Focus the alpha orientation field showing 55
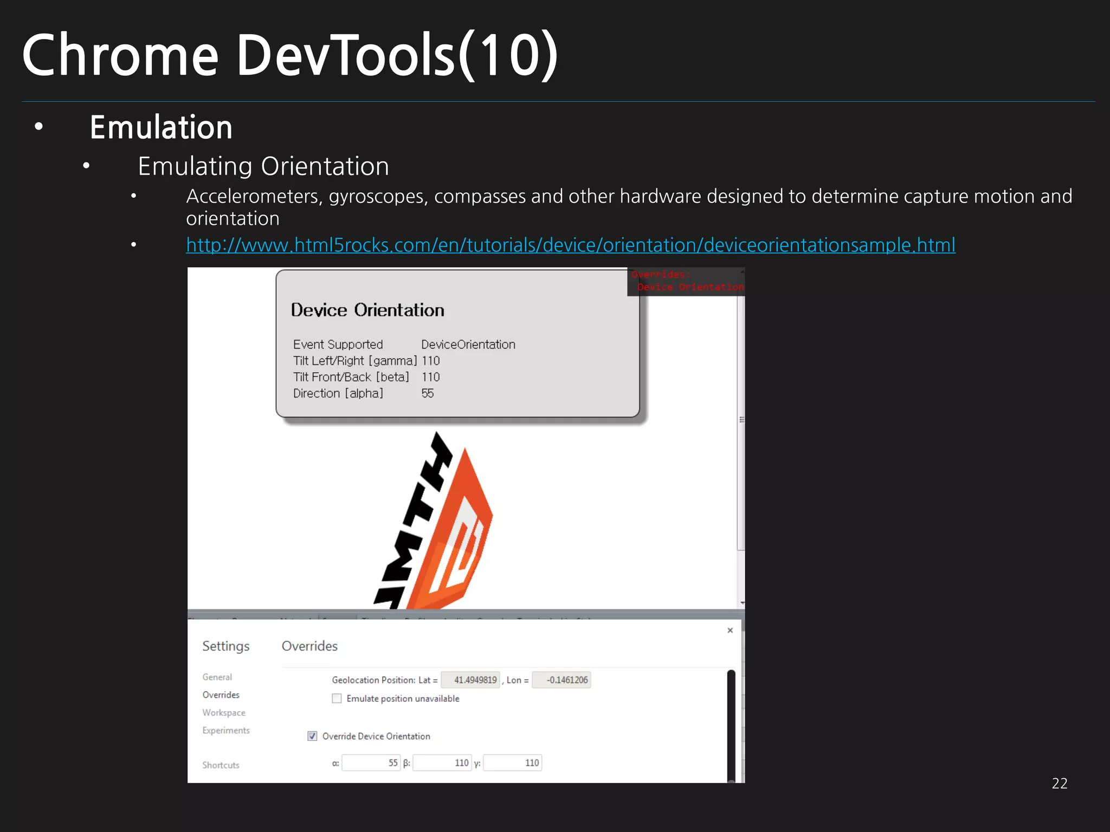 [x=371, y=763]
